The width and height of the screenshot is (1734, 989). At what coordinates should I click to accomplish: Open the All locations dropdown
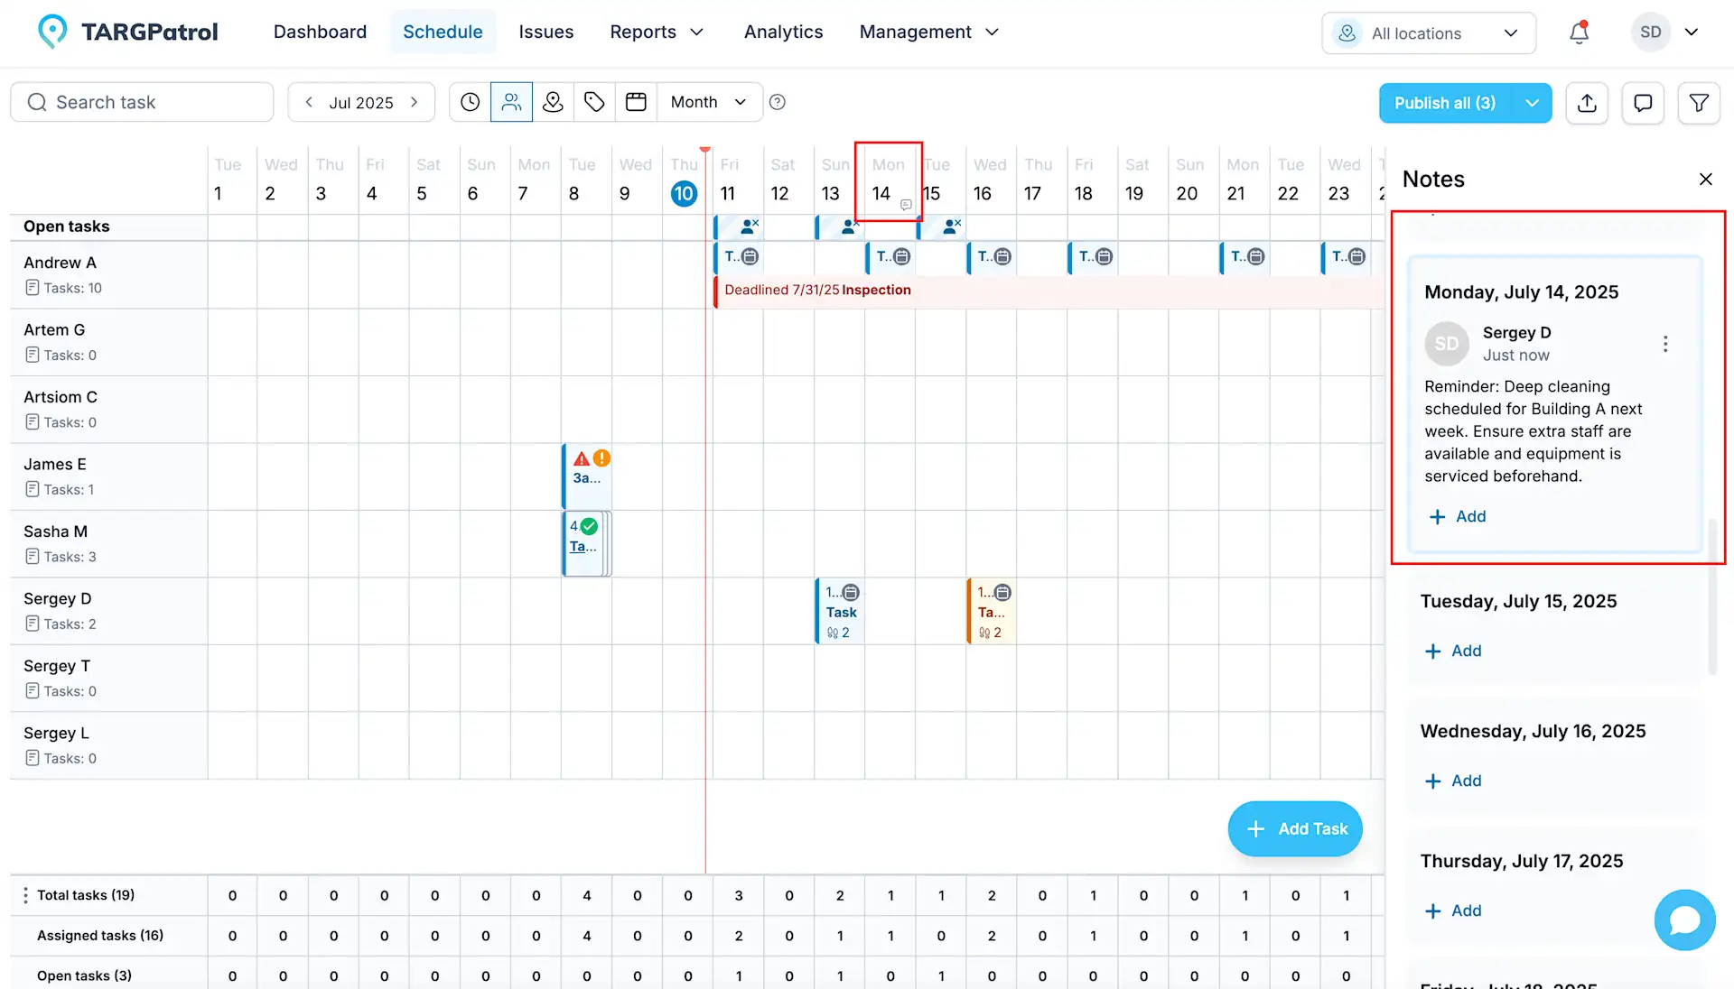1429,33
